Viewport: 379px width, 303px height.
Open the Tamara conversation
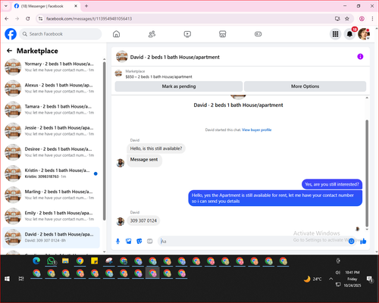point(52,110)
